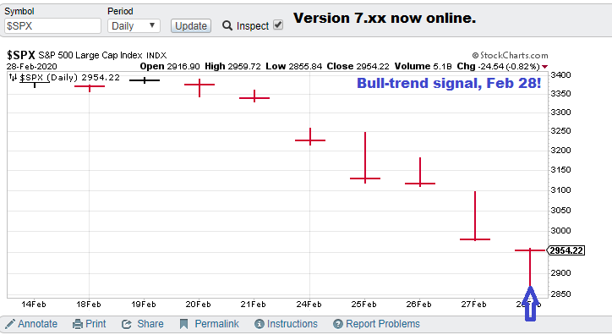Click inside the Symbol field containing $SPX

pos(52,26)
